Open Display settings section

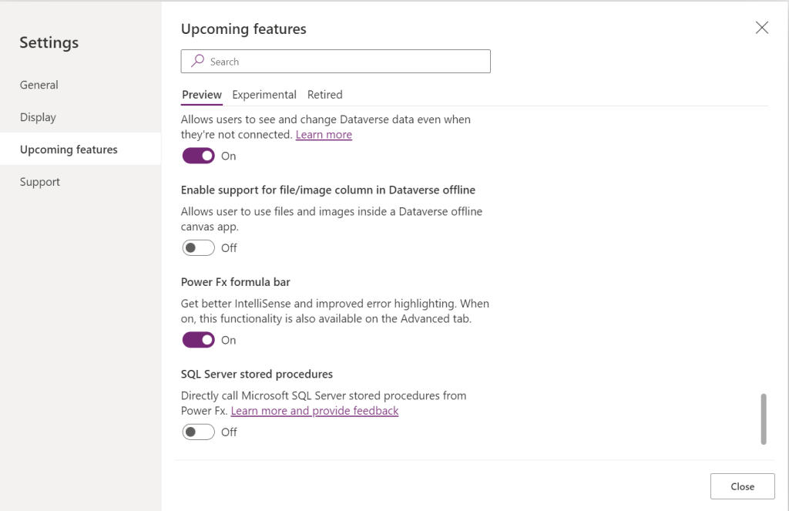pos(39,117)
